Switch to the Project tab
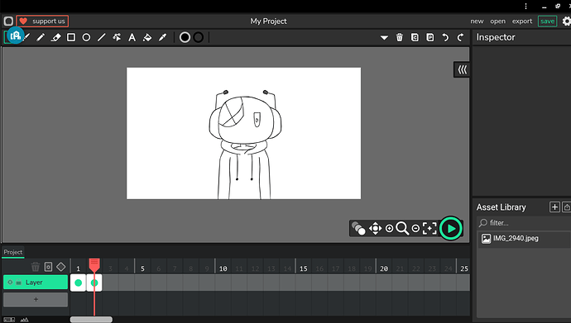Image resolution: width=571 pixels, height=323 pixels. point(13,252)
